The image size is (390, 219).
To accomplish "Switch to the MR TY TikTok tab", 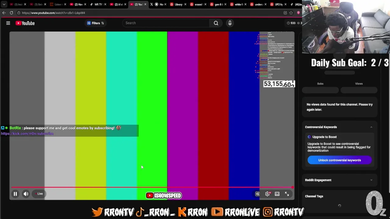I will 97,4.
